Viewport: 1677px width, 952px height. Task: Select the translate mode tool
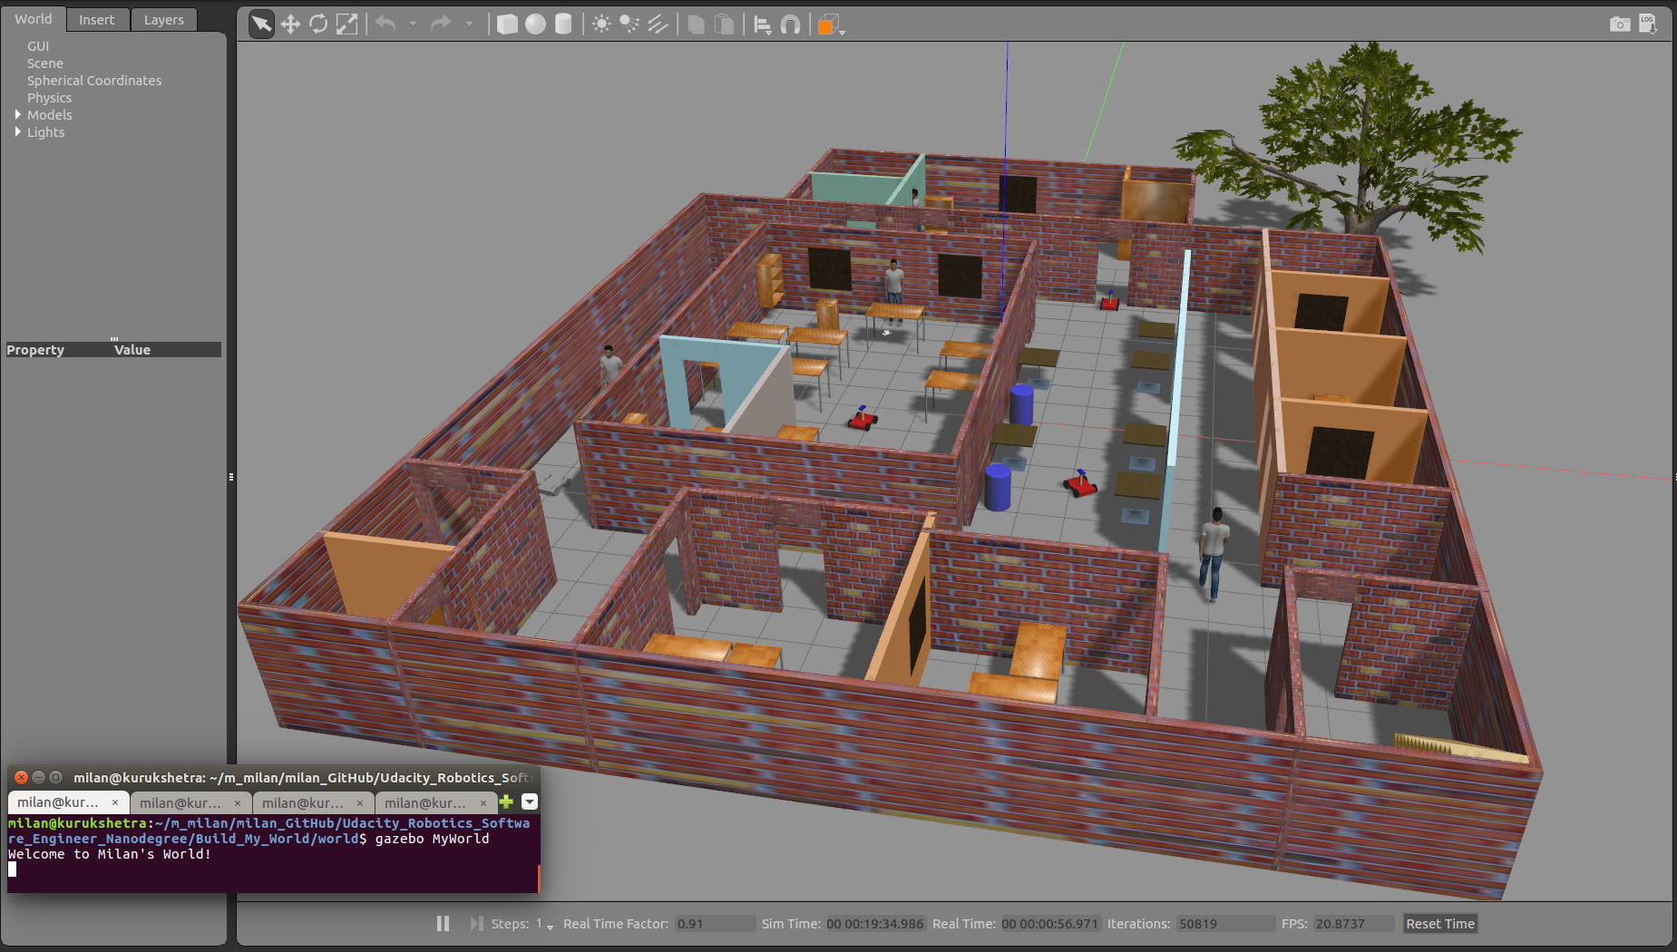pos(290,24)
